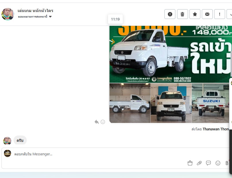Click the ครับ message bubble
Screen dimensions: 232x178
(20, 140)
